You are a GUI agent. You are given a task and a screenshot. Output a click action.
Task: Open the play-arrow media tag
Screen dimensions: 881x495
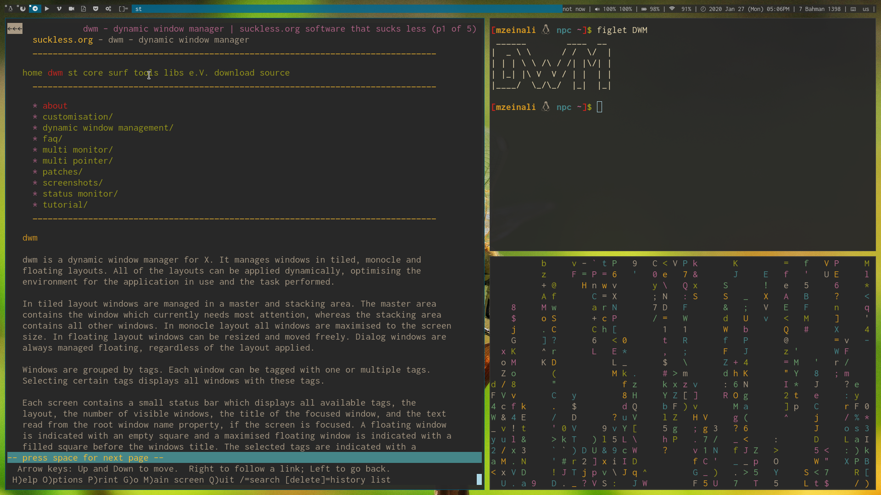47,9
